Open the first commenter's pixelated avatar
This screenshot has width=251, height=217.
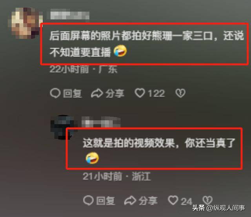click(25, 23)
